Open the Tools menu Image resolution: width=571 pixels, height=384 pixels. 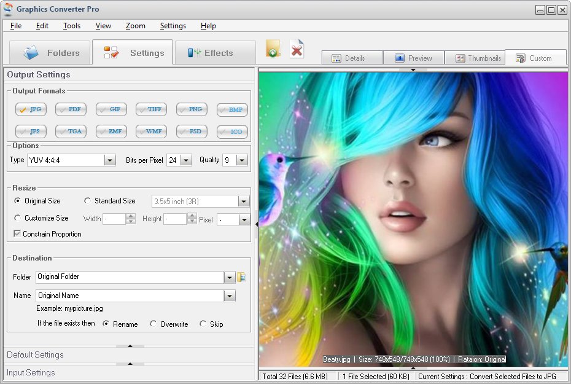[x=72, y=26]
